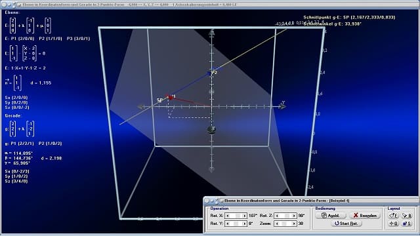
Task: Increase Zoom with right arrow
Action: [293, 224]
